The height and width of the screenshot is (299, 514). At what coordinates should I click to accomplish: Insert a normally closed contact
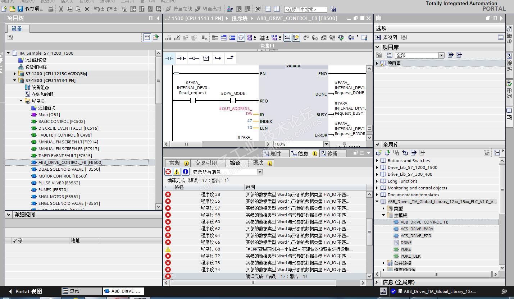tap(182, 58)
